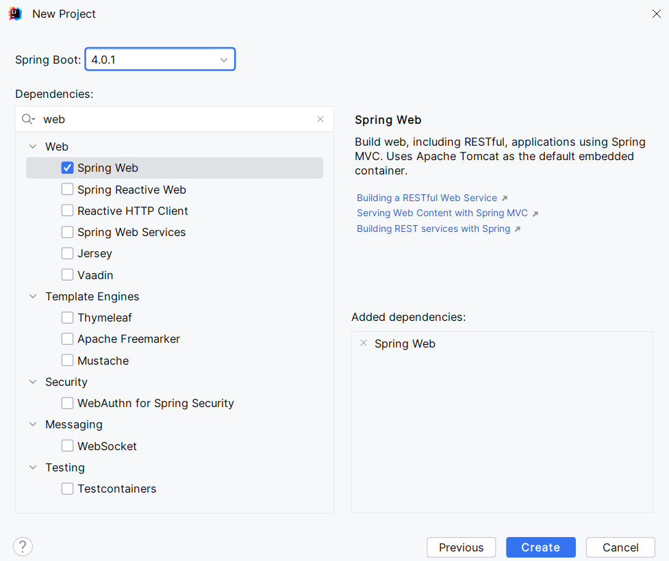This screenshot has height=561, width=669.
Task: Uncheck the Spring Web dependency
Action: [67, 168]
